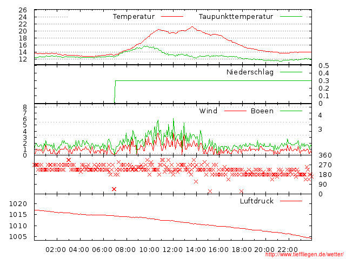Click the 22:00 time axis label
346x259 pixels.
(x=288, y=250)
